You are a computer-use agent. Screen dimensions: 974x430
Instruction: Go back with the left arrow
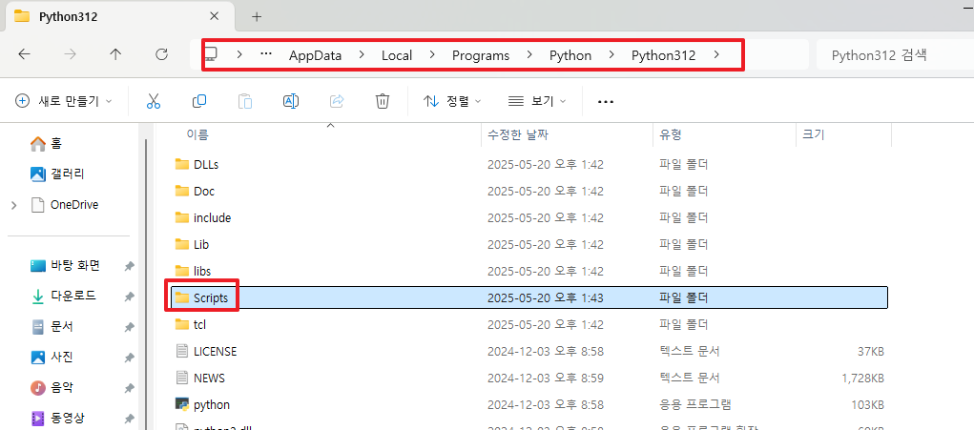[24, 54]
